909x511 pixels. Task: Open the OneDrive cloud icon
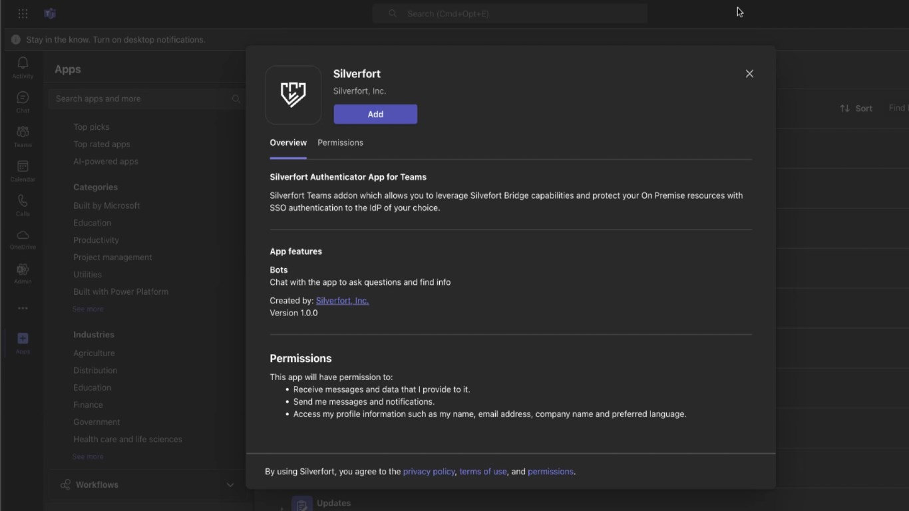pos(23,236)
